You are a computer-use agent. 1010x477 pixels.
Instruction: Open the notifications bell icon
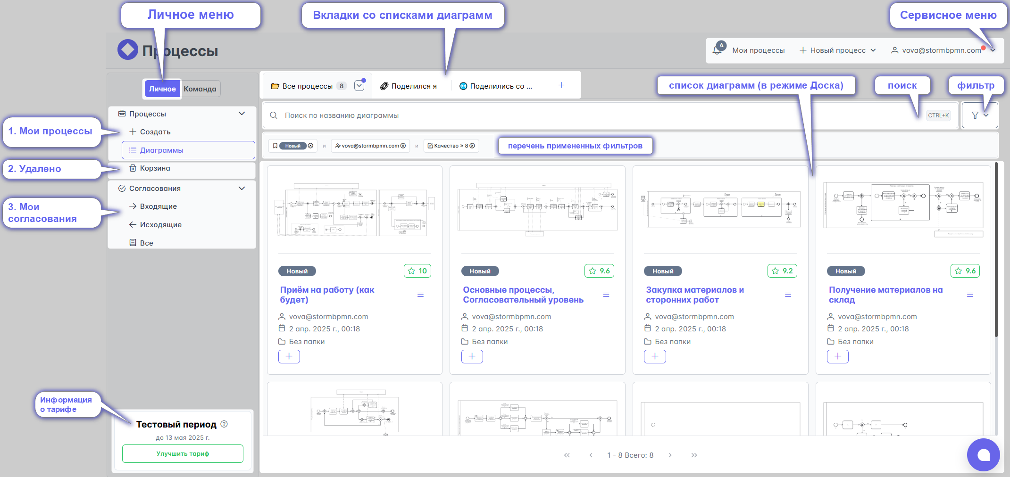718,50
